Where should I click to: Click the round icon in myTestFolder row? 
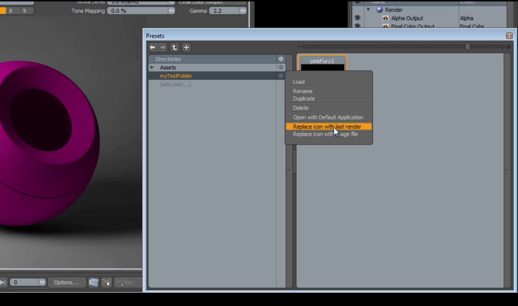pyautogui.click(x=281, y=76)
